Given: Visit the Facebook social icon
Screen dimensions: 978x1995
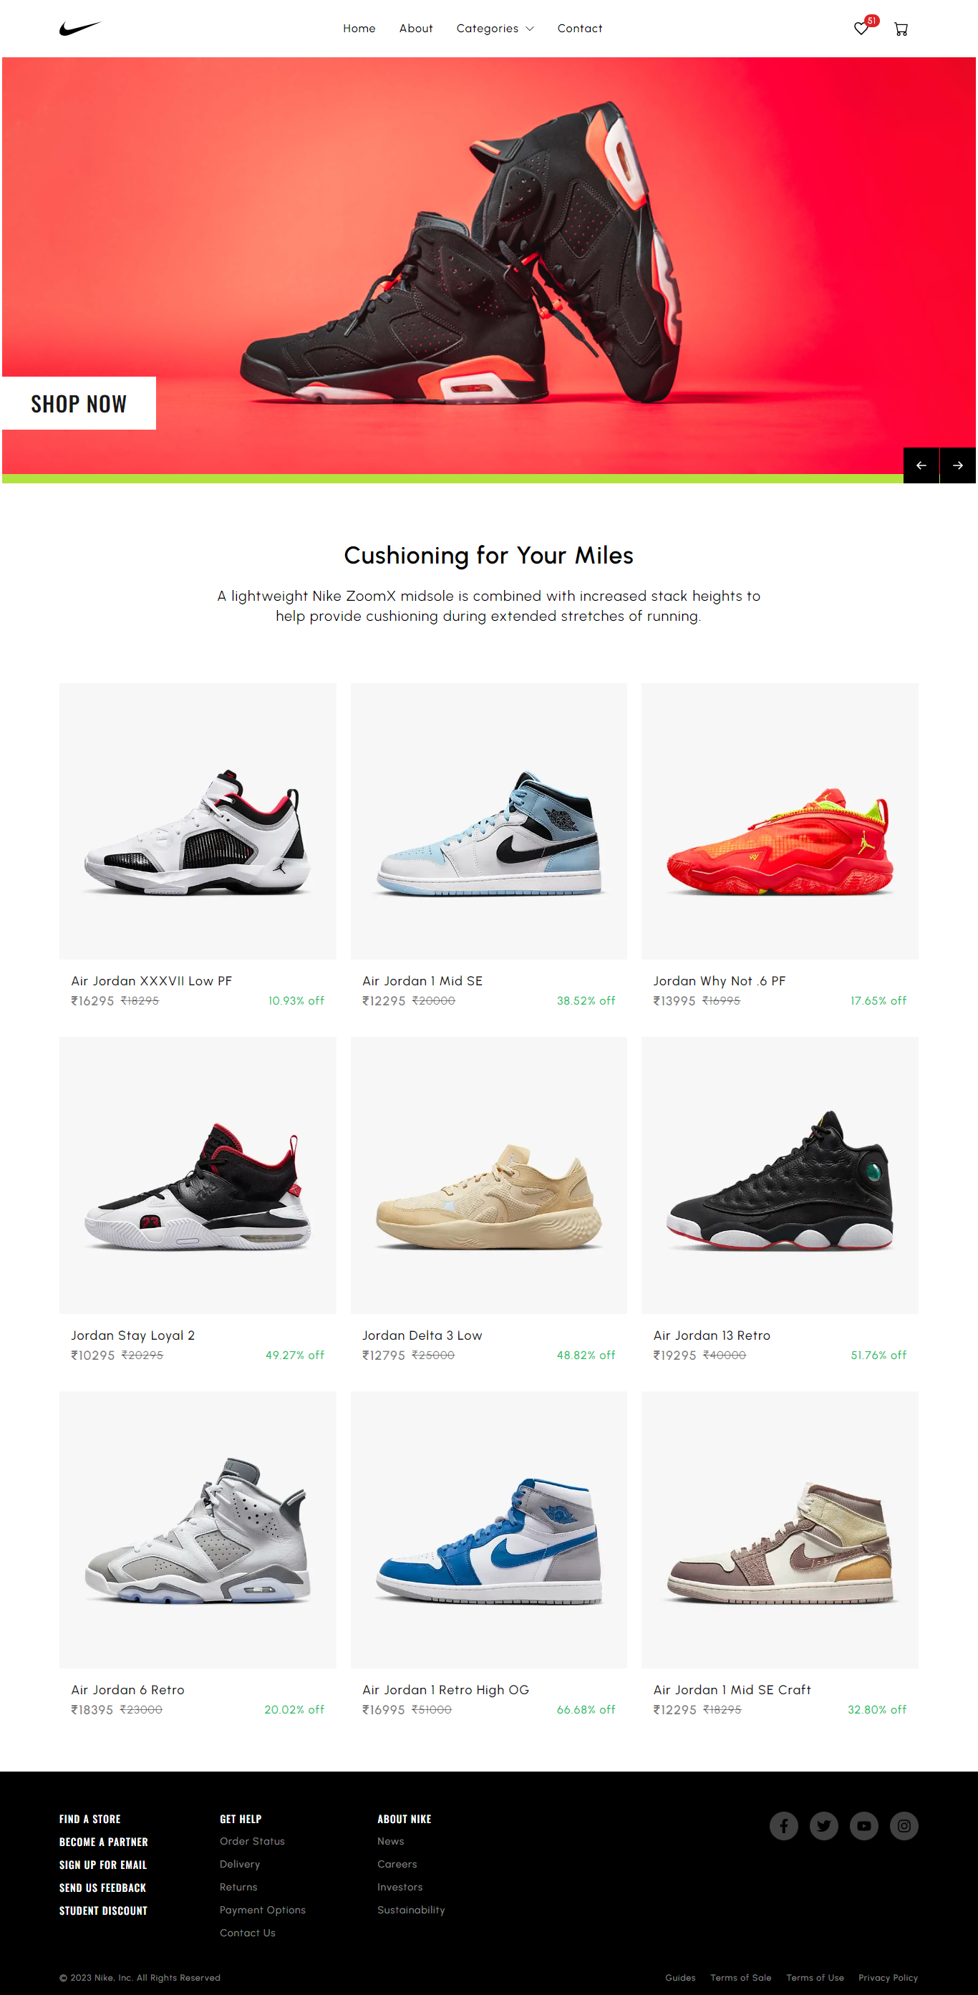Looking at the screenshot, I should [x=784, y=1825].
